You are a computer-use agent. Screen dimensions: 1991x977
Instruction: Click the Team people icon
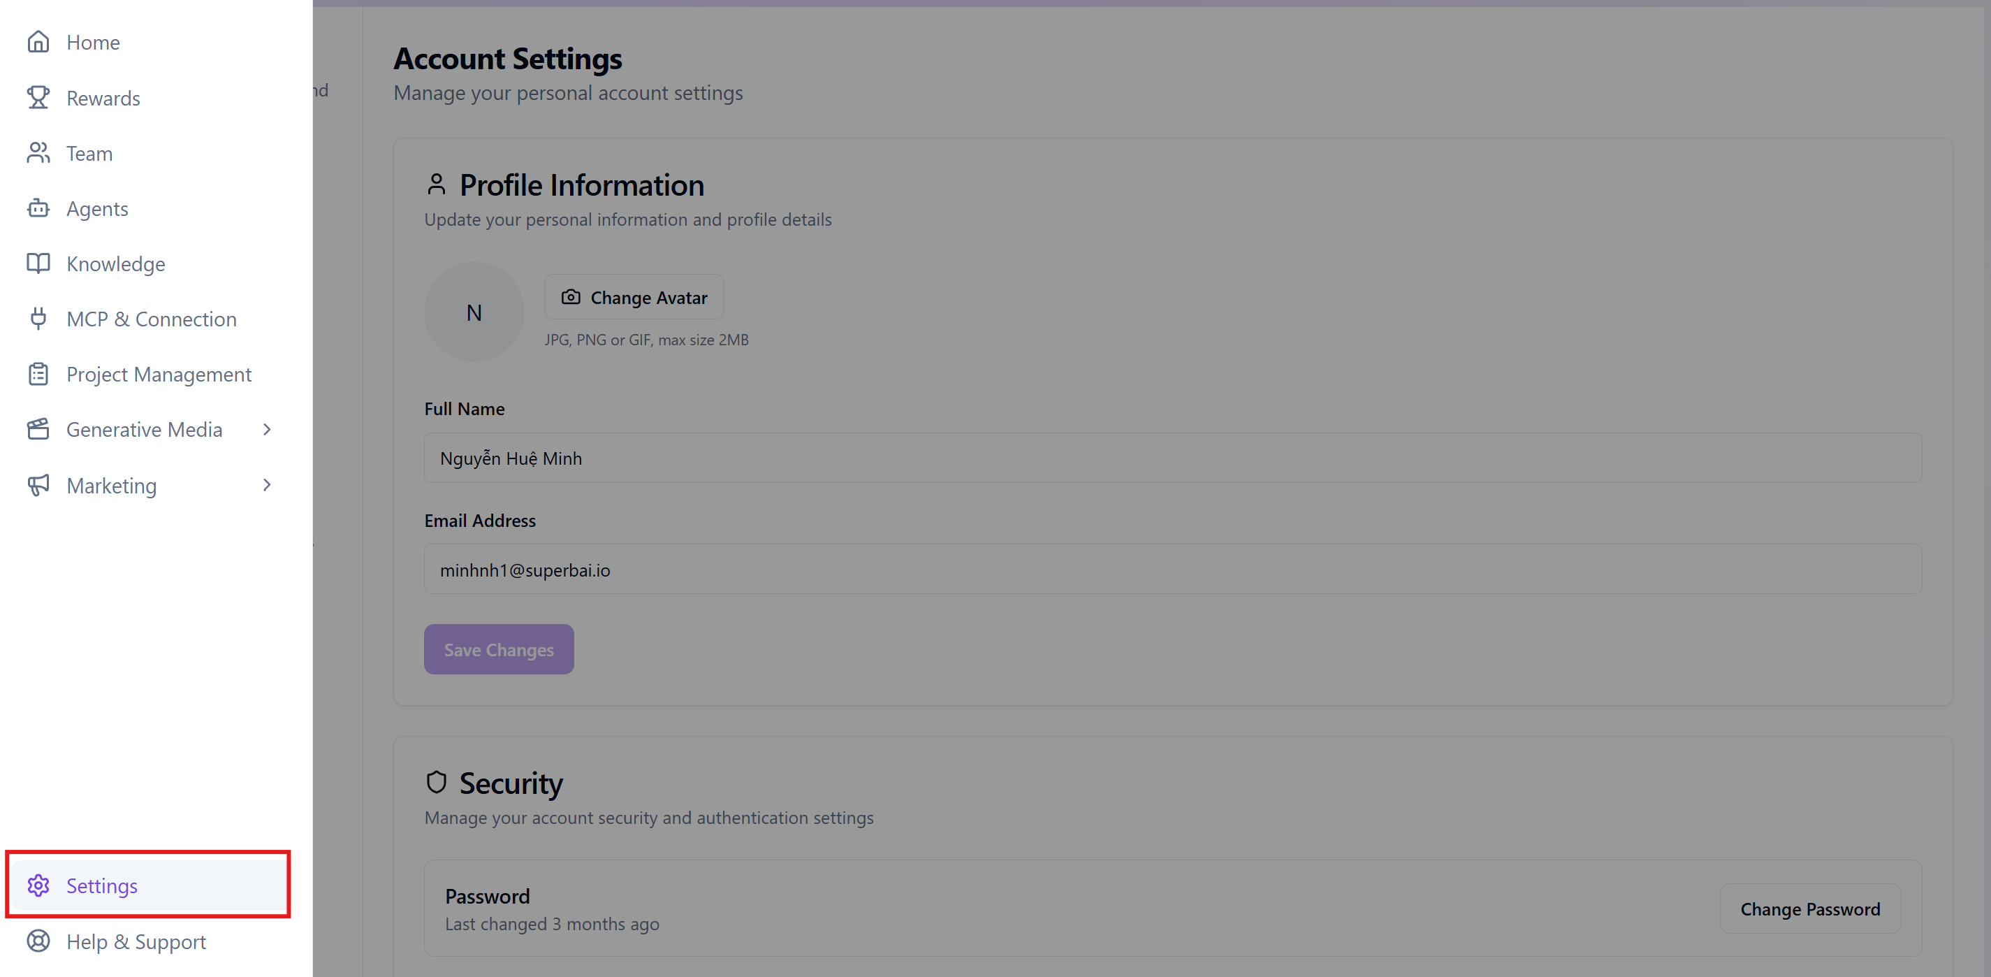38,153
